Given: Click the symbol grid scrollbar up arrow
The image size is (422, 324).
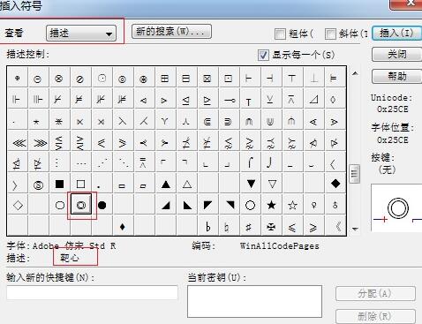Looking at the screenshot, I should (355, 73).
